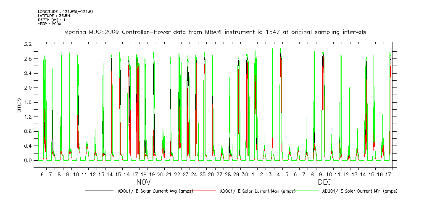Click day 20 on the date axis
The height and width of the screenshot is (212, 424).
[x=160, y=174]
